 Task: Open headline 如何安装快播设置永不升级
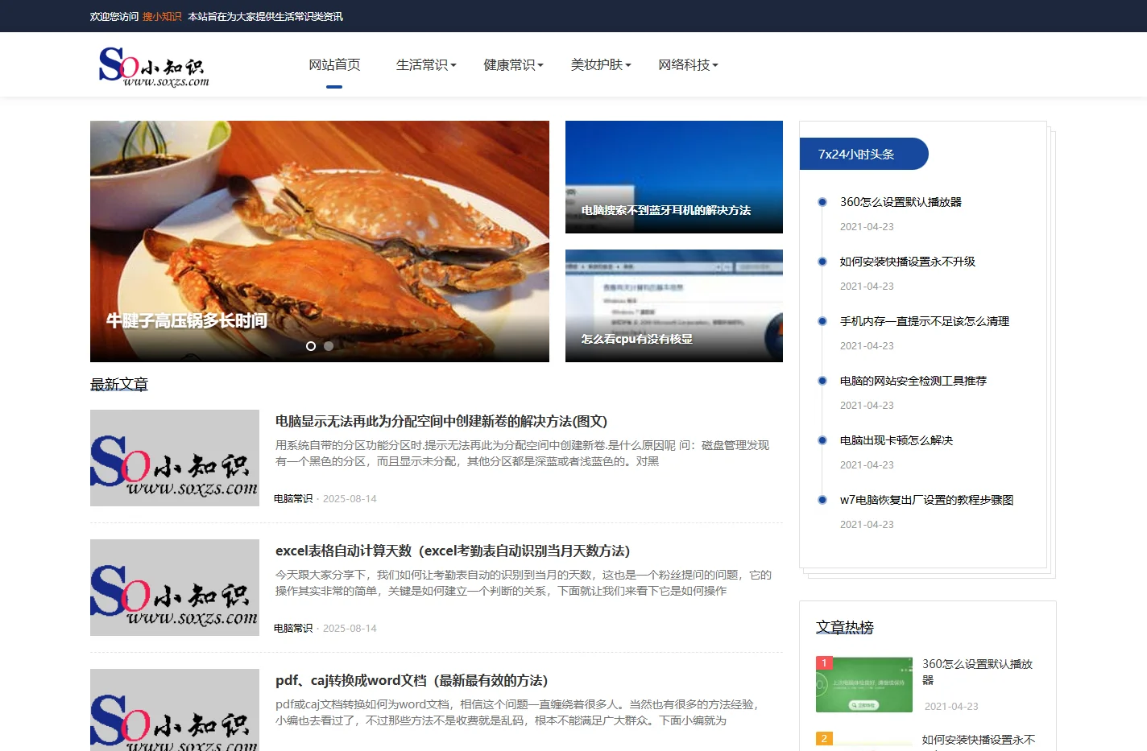click(x=908, y=262)
